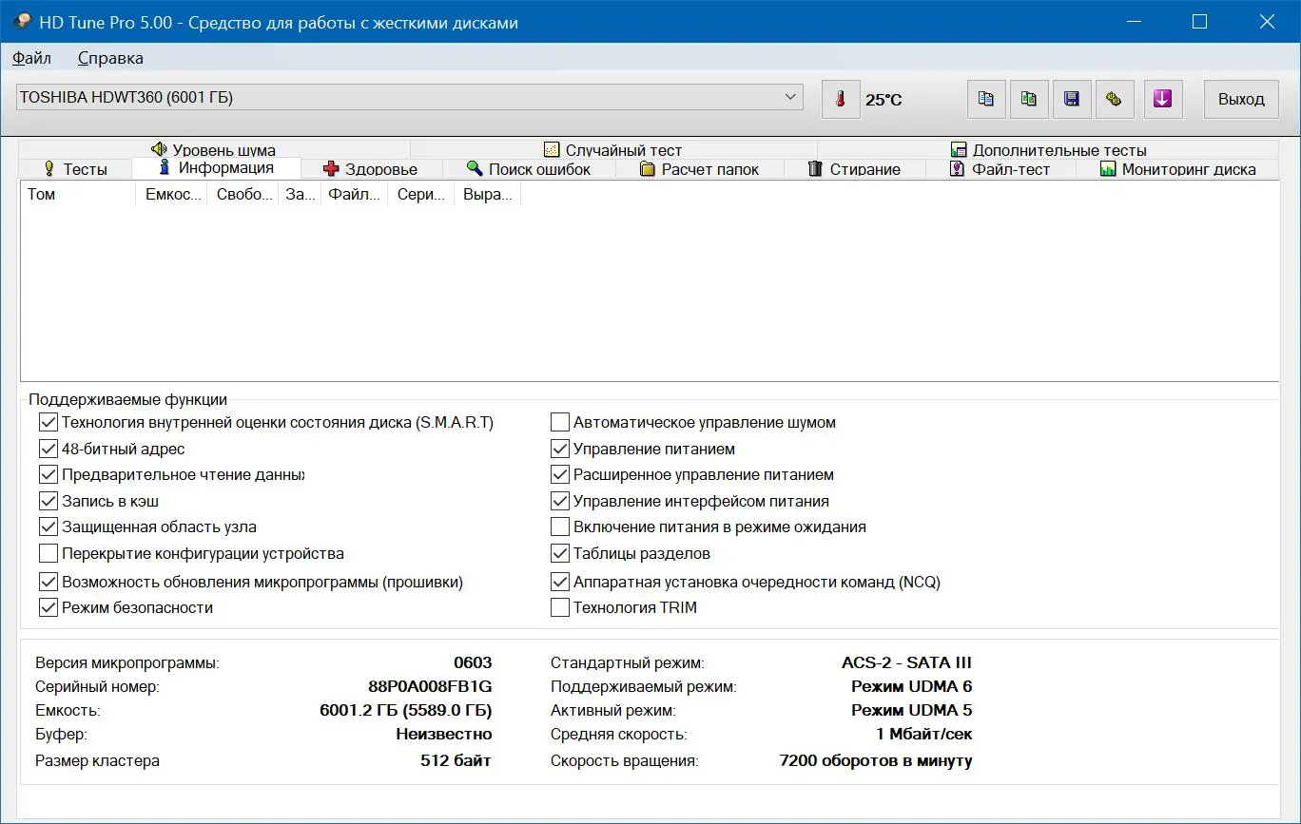Screen dimensions: 1301x824
Task: Switch to the Стирание tab
Action: [x=854, y=169]
